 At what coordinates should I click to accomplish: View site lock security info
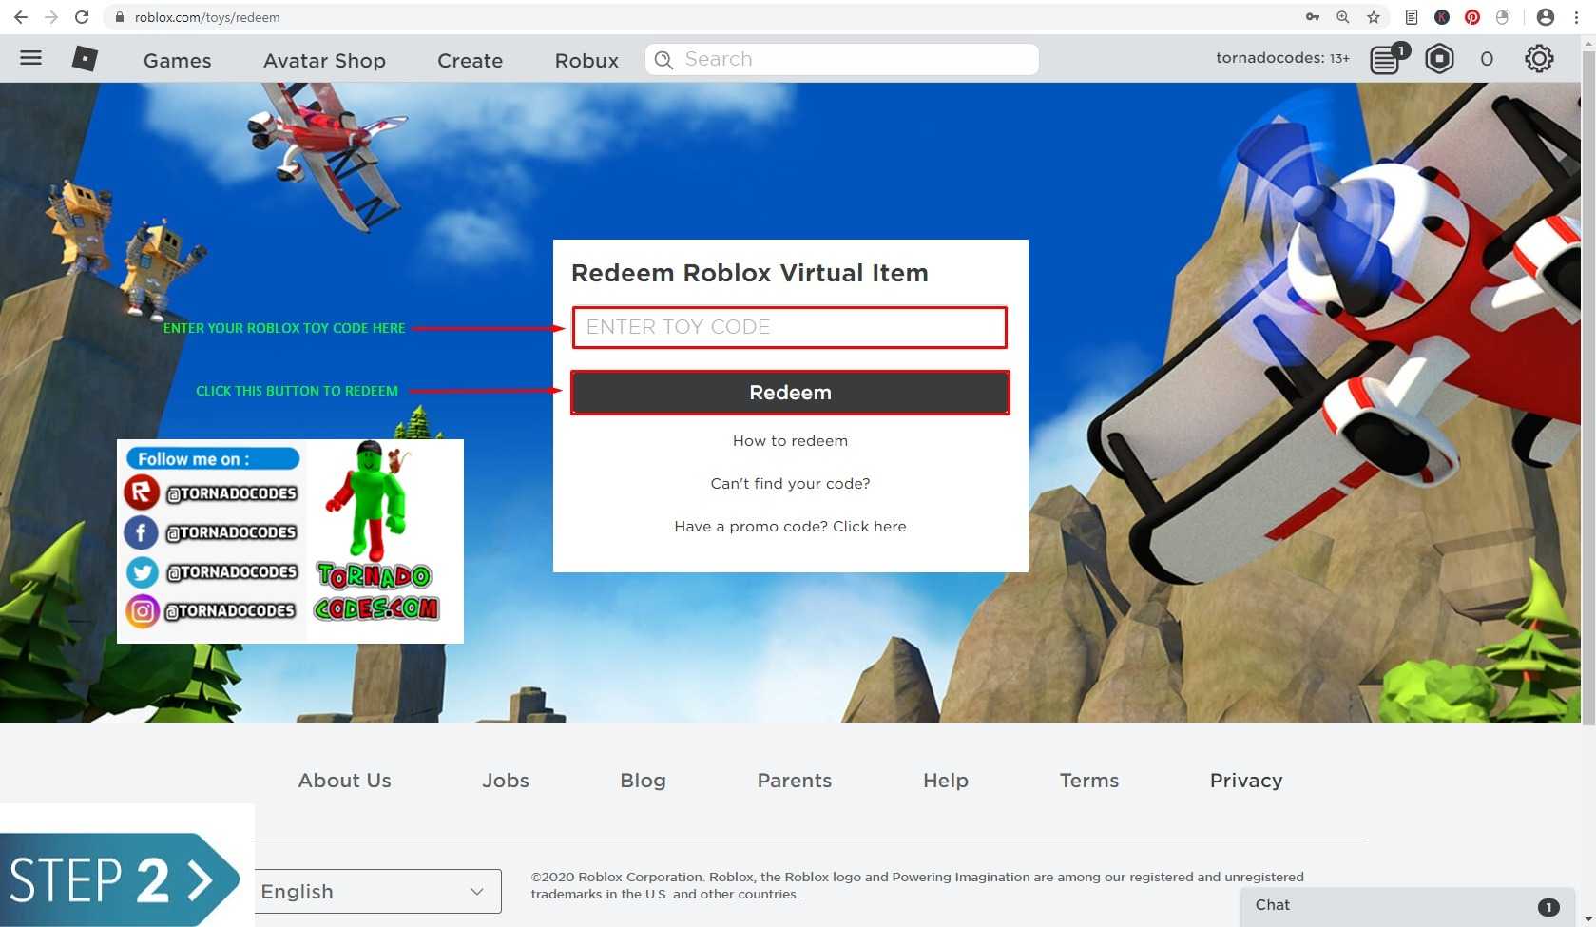pyautogui.click(x=120, y=17)
